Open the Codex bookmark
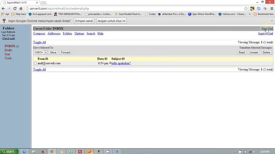Viewport: 275px width, 154px height. point(150,14)
